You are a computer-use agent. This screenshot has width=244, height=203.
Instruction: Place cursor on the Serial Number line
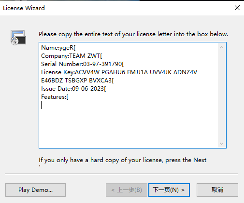83,64
